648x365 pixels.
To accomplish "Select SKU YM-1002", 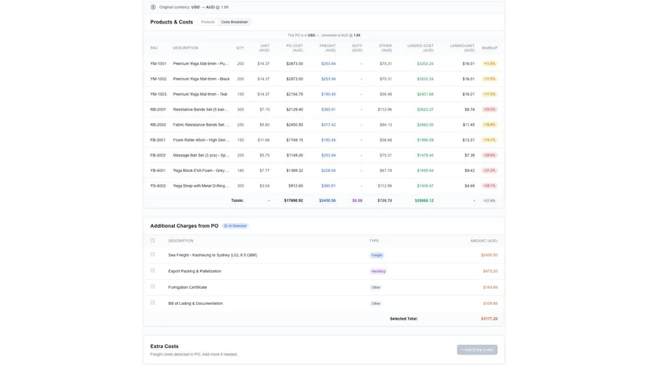I will (x=158, y=79).
